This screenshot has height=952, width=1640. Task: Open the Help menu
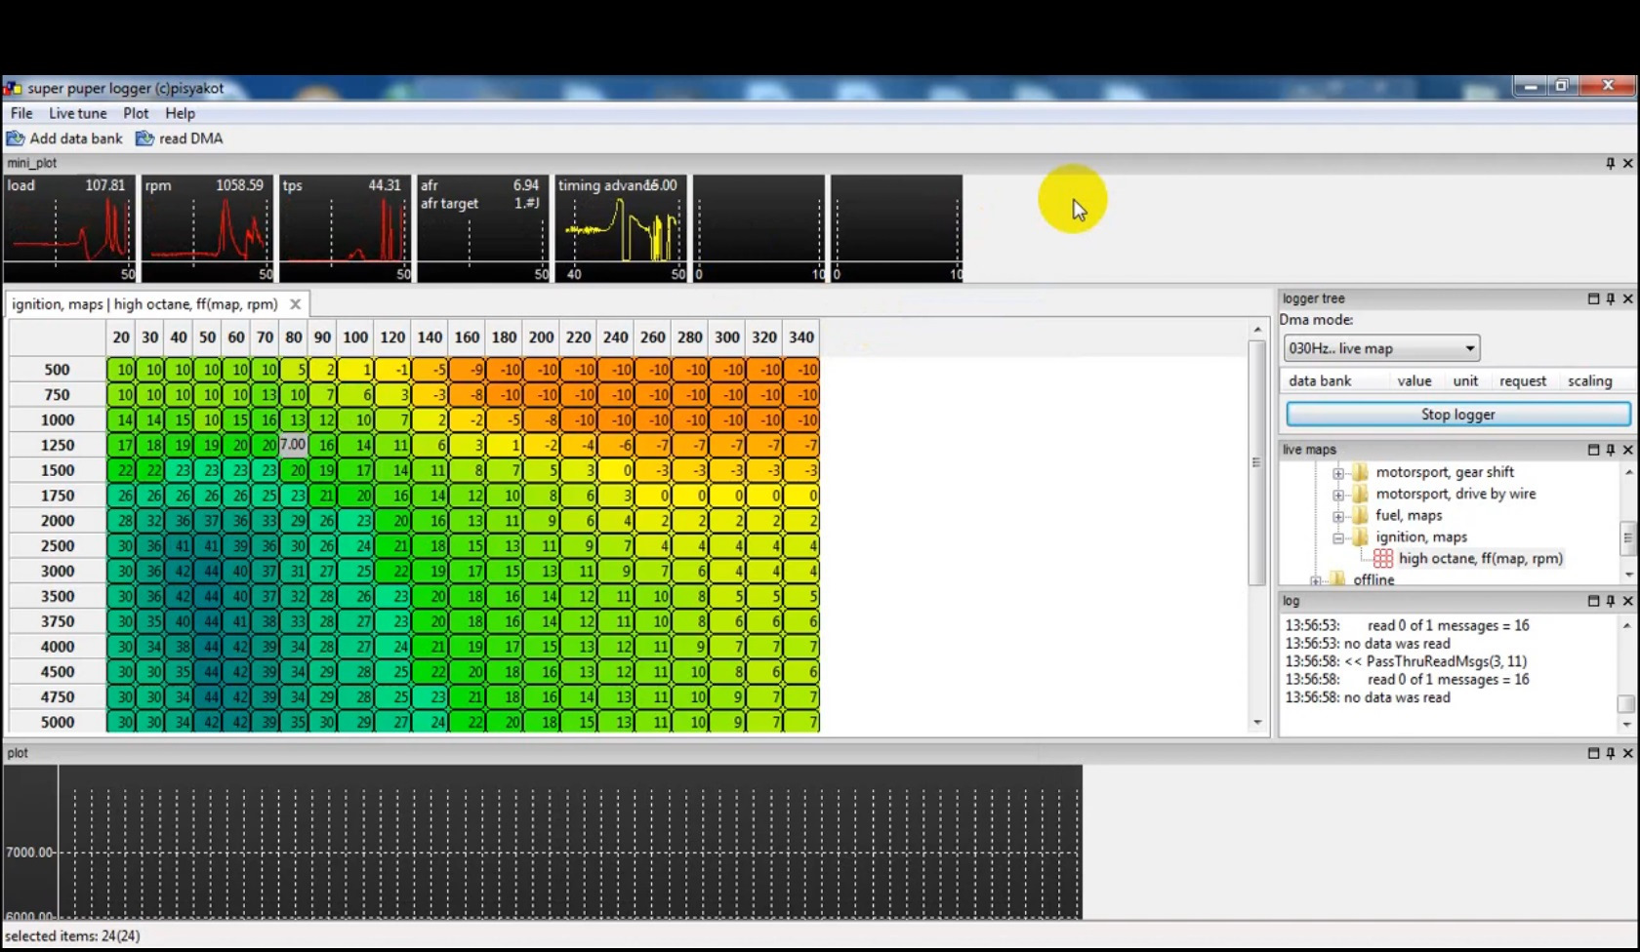(x=180, y=113)
